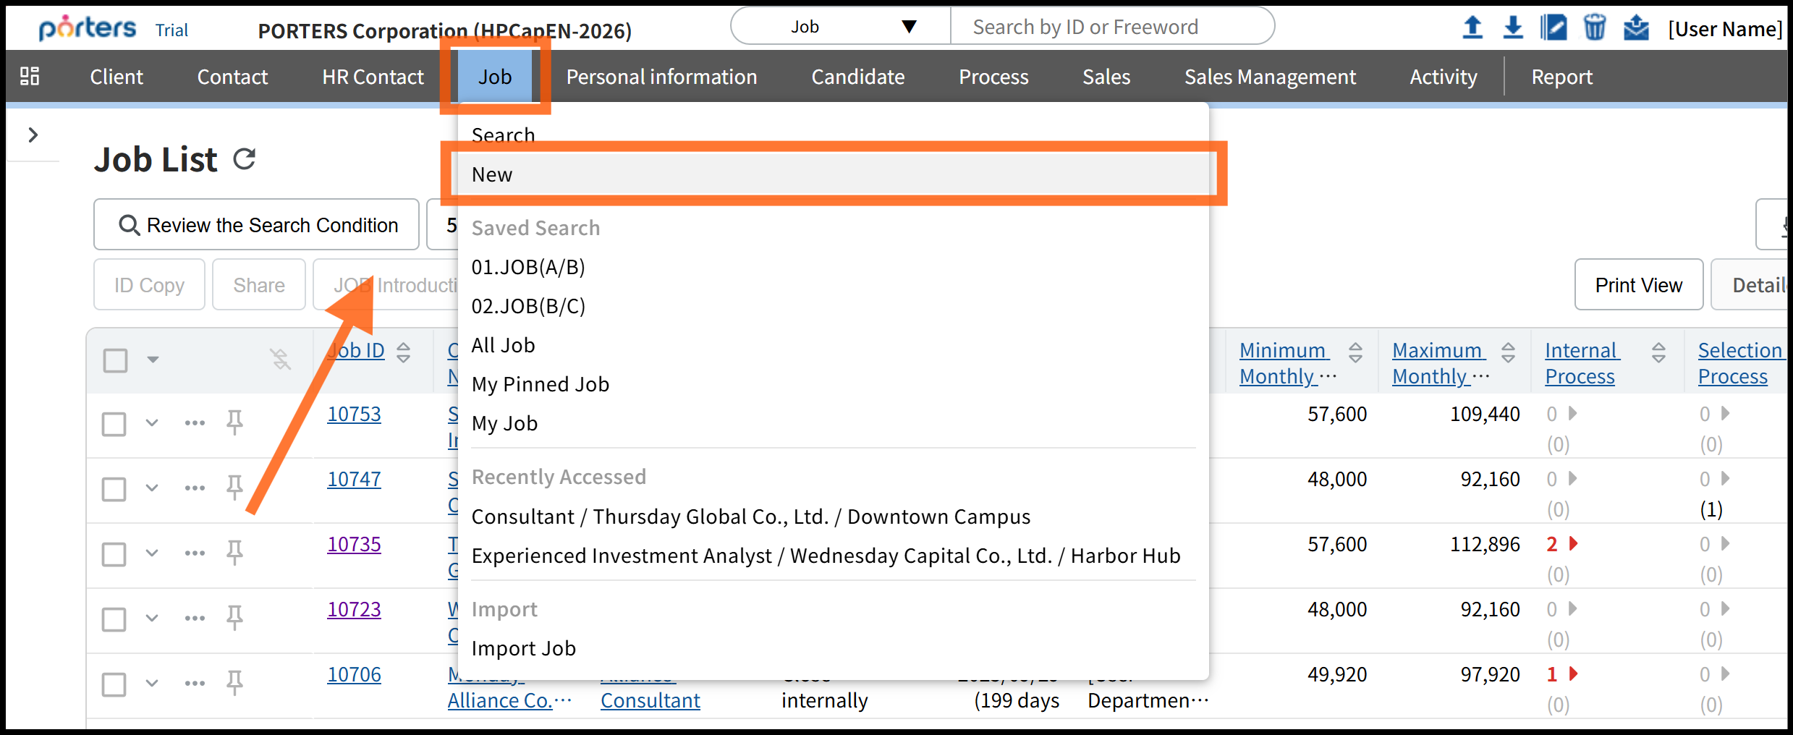Click the edit note icon in header
This screenshot has width=1793, height=735.
[1553, 28]
